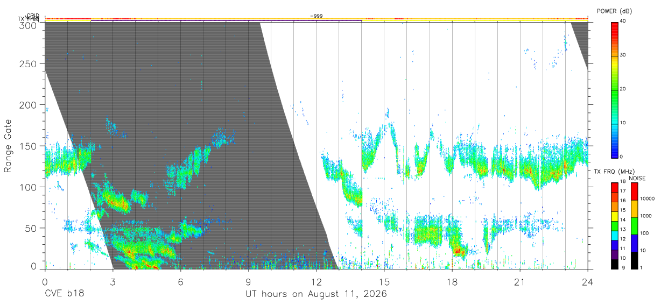Click the 21 hour tick on the UT axis
The height and width of the screenshot is (305, 661).
(519, 282)
